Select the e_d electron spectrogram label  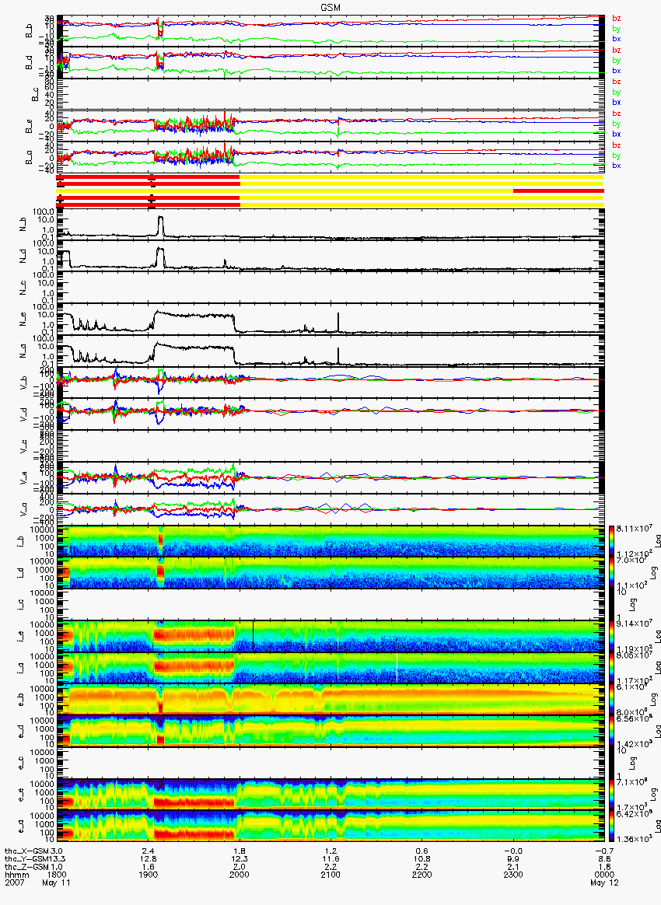point(21,732)
